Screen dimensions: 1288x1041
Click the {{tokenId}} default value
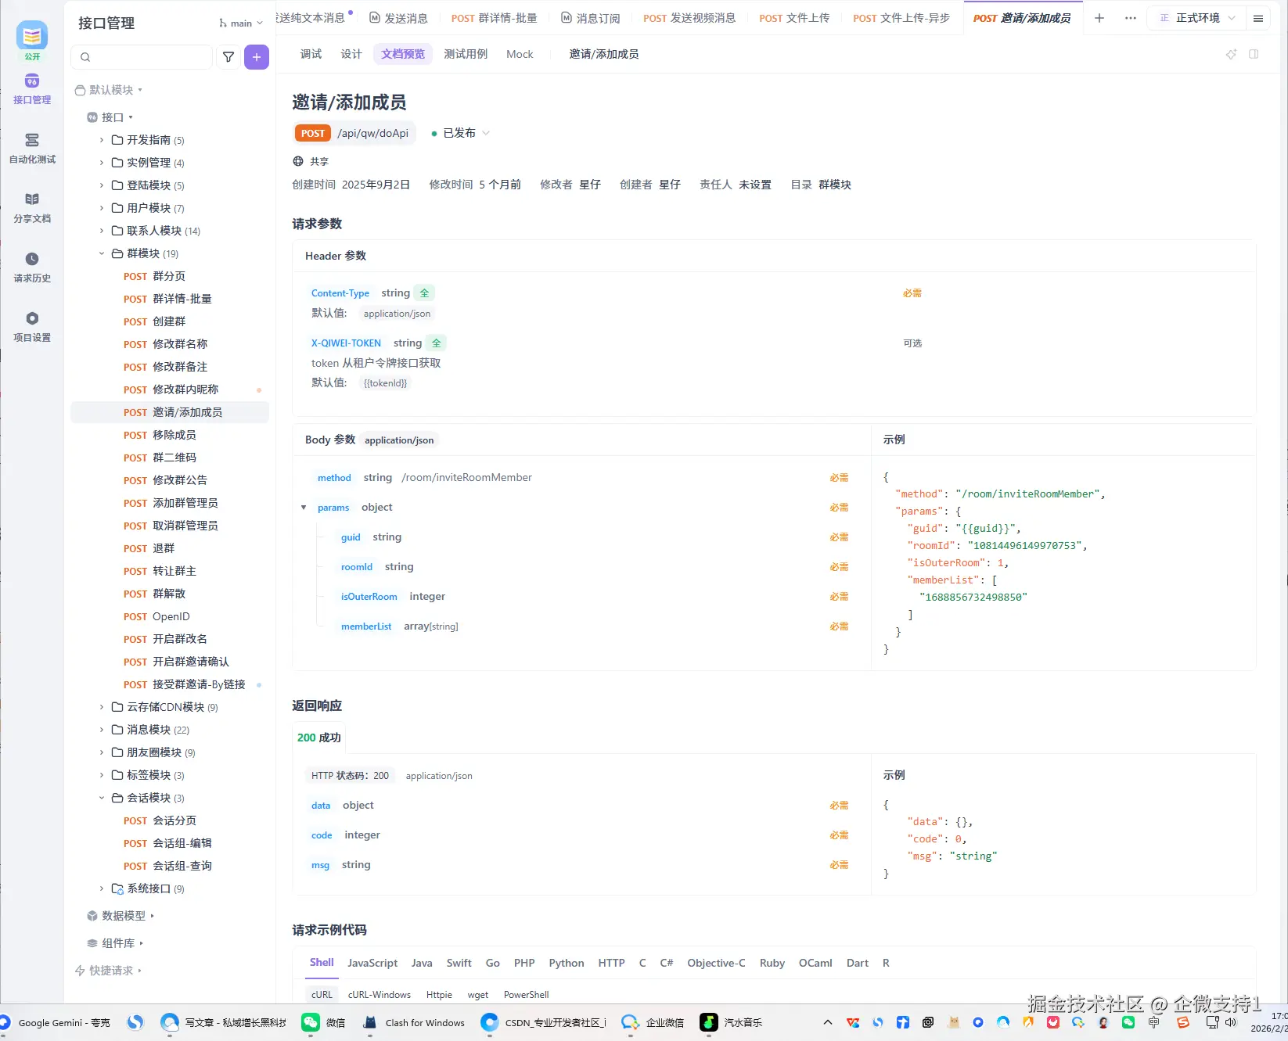385,383
